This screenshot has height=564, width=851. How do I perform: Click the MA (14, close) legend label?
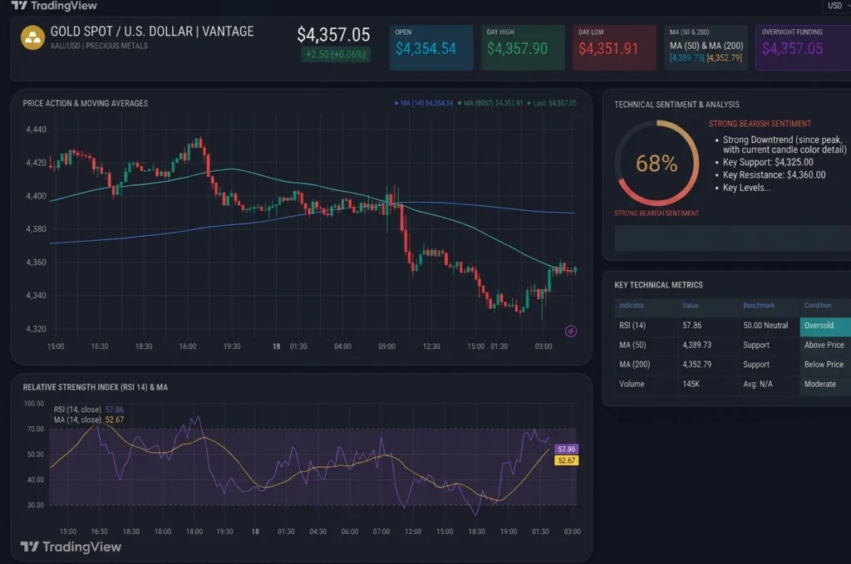pos(77,419)
